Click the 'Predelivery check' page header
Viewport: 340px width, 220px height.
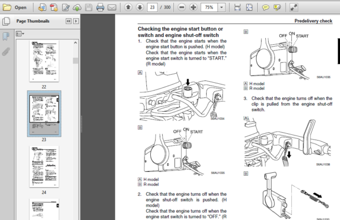[x=313, y=21]
